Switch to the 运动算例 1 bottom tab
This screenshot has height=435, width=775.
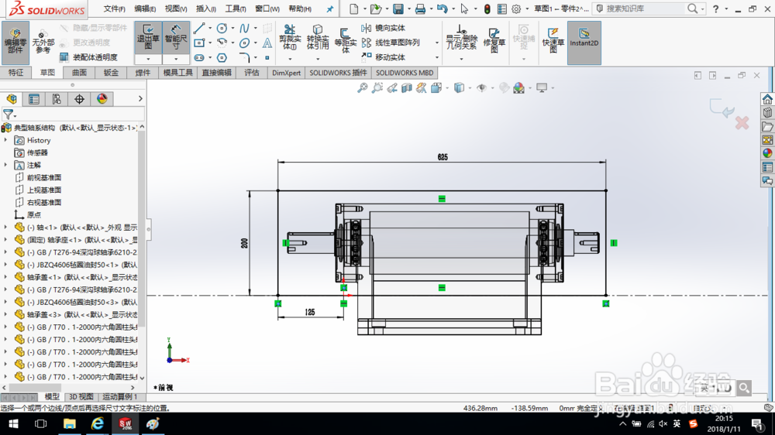coord(119,397)
